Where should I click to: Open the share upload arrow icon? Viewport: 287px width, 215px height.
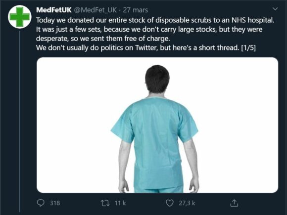(x=234, y=203)
